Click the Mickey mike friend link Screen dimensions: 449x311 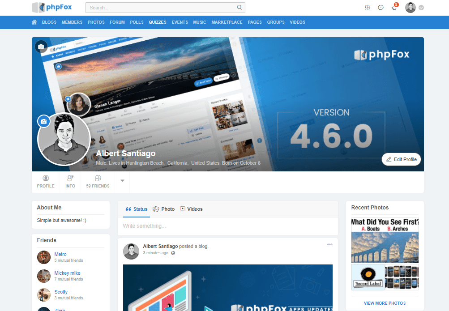coord(67,273)
